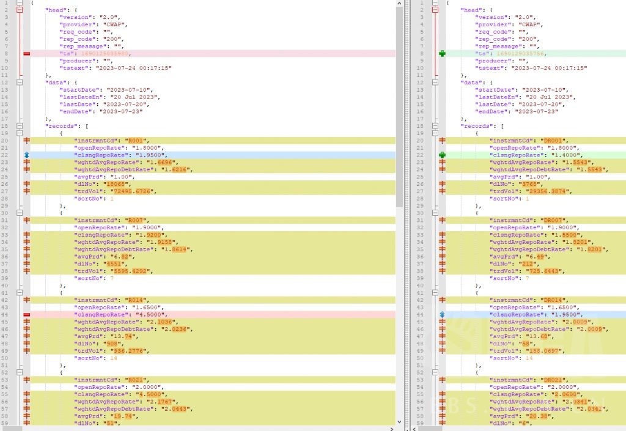Fold the DR014 record block in right pane

[x=435, y=292]
